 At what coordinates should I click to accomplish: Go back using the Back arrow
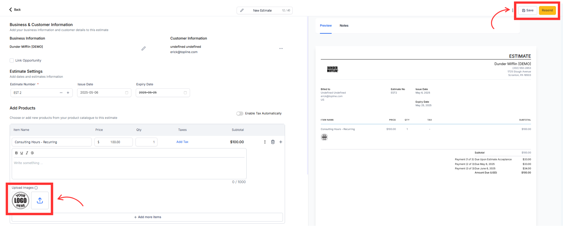15,10
